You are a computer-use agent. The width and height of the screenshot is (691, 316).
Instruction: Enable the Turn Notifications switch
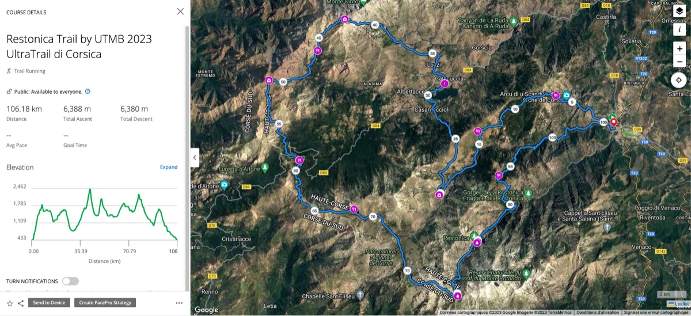tap(70, 281)
